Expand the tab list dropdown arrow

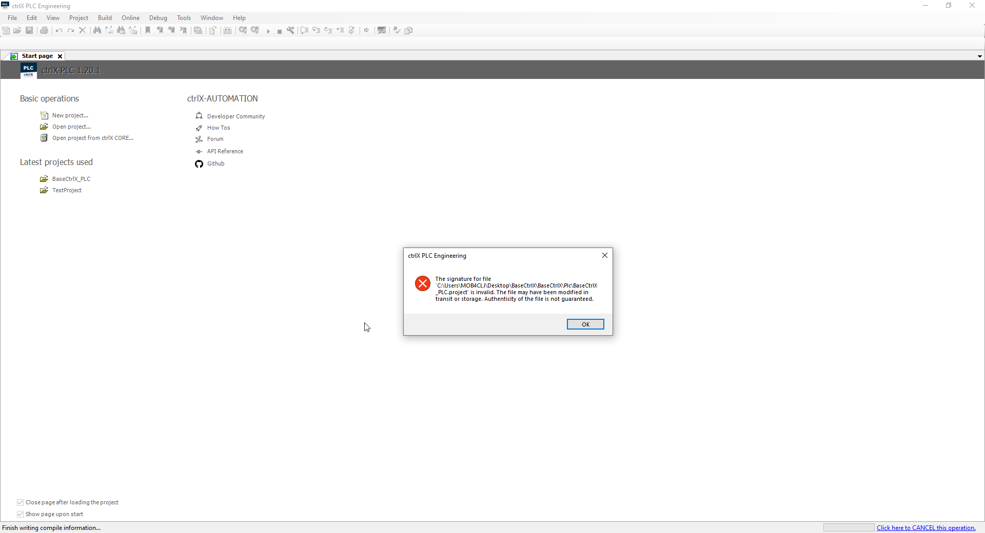(x=979, y=56)
